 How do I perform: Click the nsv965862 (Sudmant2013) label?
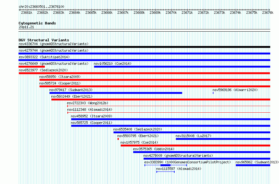click(x=257, y=162)
